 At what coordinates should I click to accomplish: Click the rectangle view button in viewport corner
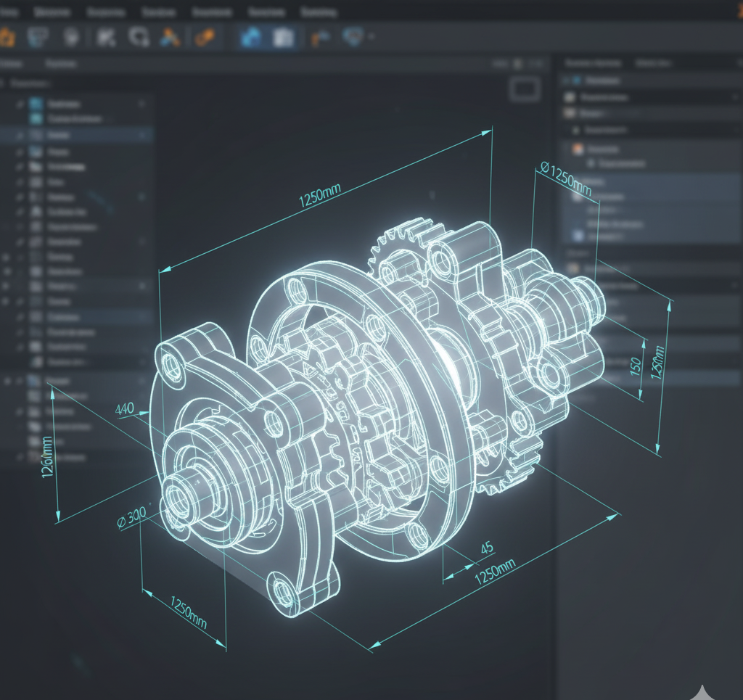coord(525,90)
